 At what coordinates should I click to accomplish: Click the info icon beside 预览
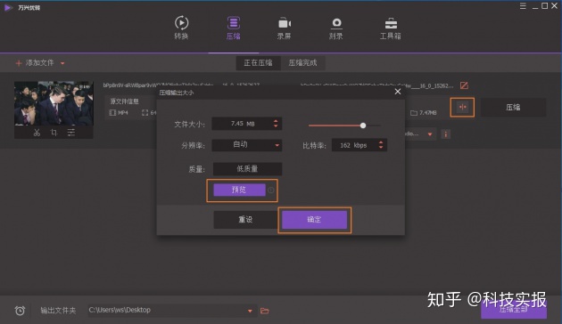click(x=271, y=190)
